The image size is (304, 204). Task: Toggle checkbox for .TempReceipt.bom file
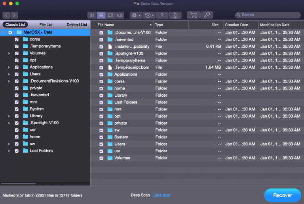(x=101, y=67)
